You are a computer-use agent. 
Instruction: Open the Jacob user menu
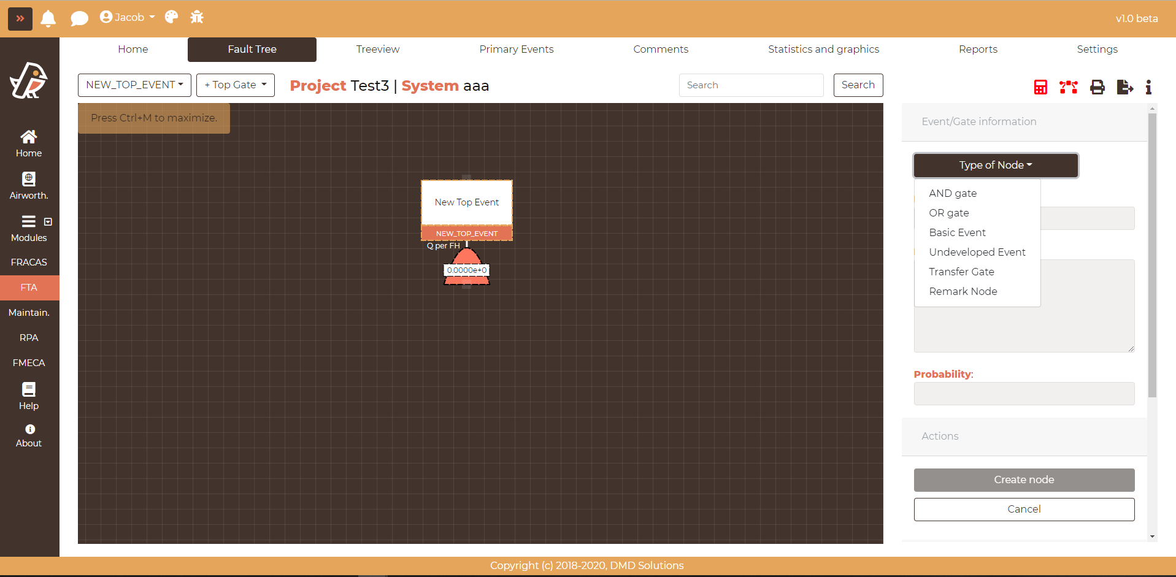tap(128, 17)
